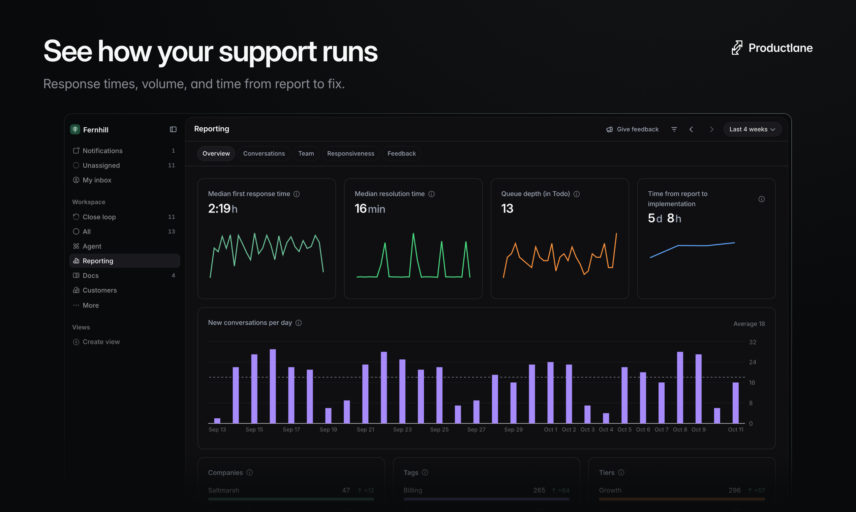Screen dimensions: 856x512
Task: Show info icon next to Tiers
Action: point(621,472)
